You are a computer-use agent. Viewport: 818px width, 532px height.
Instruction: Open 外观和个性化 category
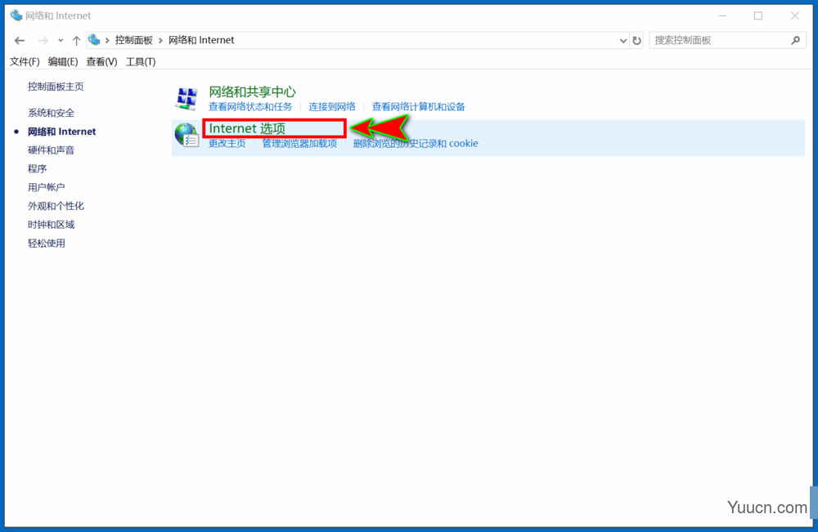pos(56,206)
